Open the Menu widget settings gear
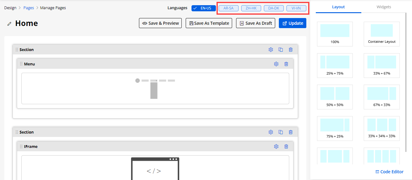 pos(276,64)
